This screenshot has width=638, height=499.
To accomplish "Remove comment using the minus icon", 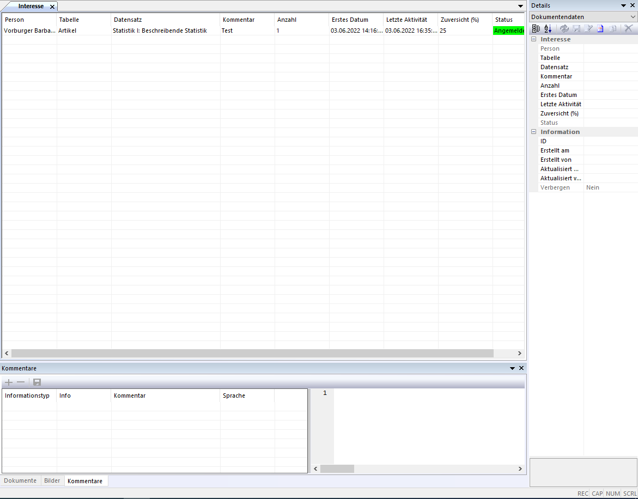I will pos(21,382).
